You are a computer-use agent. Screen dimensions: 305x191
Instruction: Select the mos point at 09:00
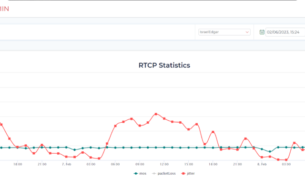140,148
